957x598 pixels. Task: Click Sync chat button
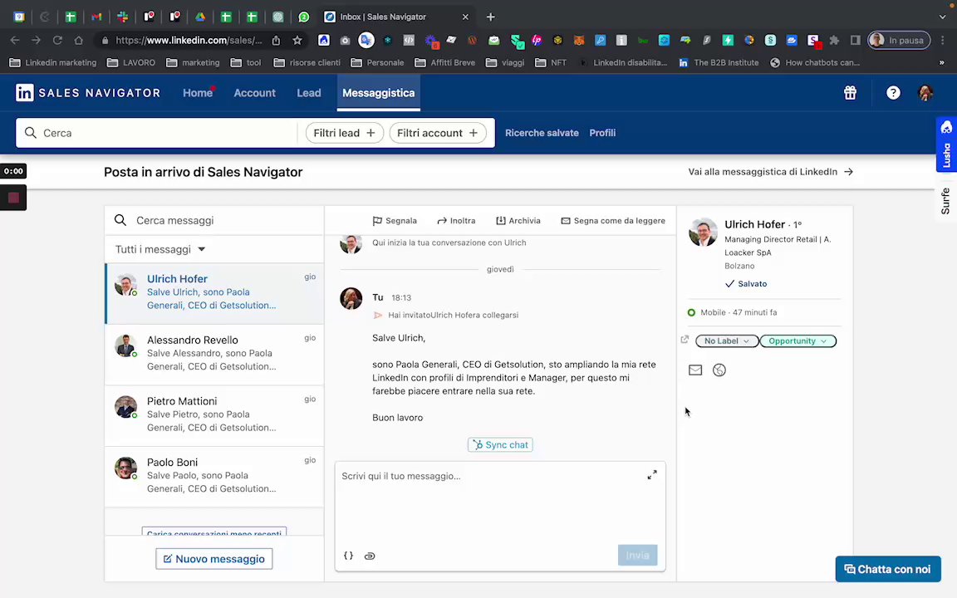(x=500, y=445)
